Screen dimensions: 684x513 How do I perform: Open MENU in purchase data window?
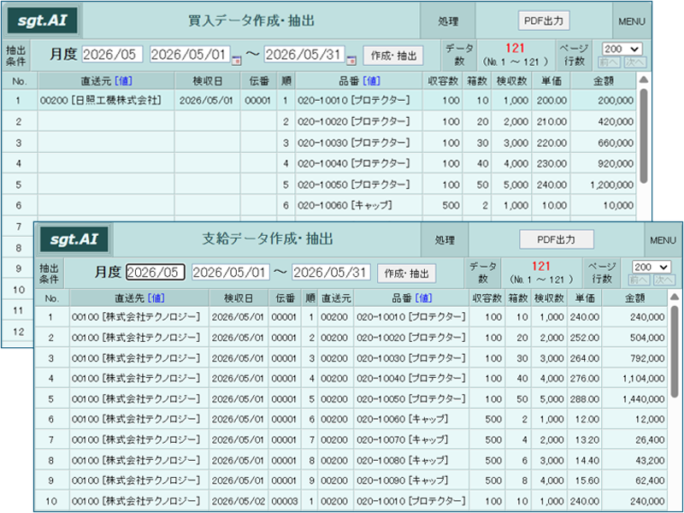tap(632, 21)
